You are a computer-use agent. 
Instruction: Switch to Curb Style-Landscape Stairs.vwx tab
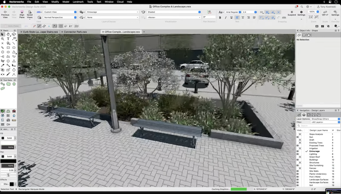[x=40, y=31]
